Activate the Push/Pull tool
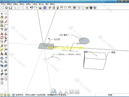 (x=6, y=34)
